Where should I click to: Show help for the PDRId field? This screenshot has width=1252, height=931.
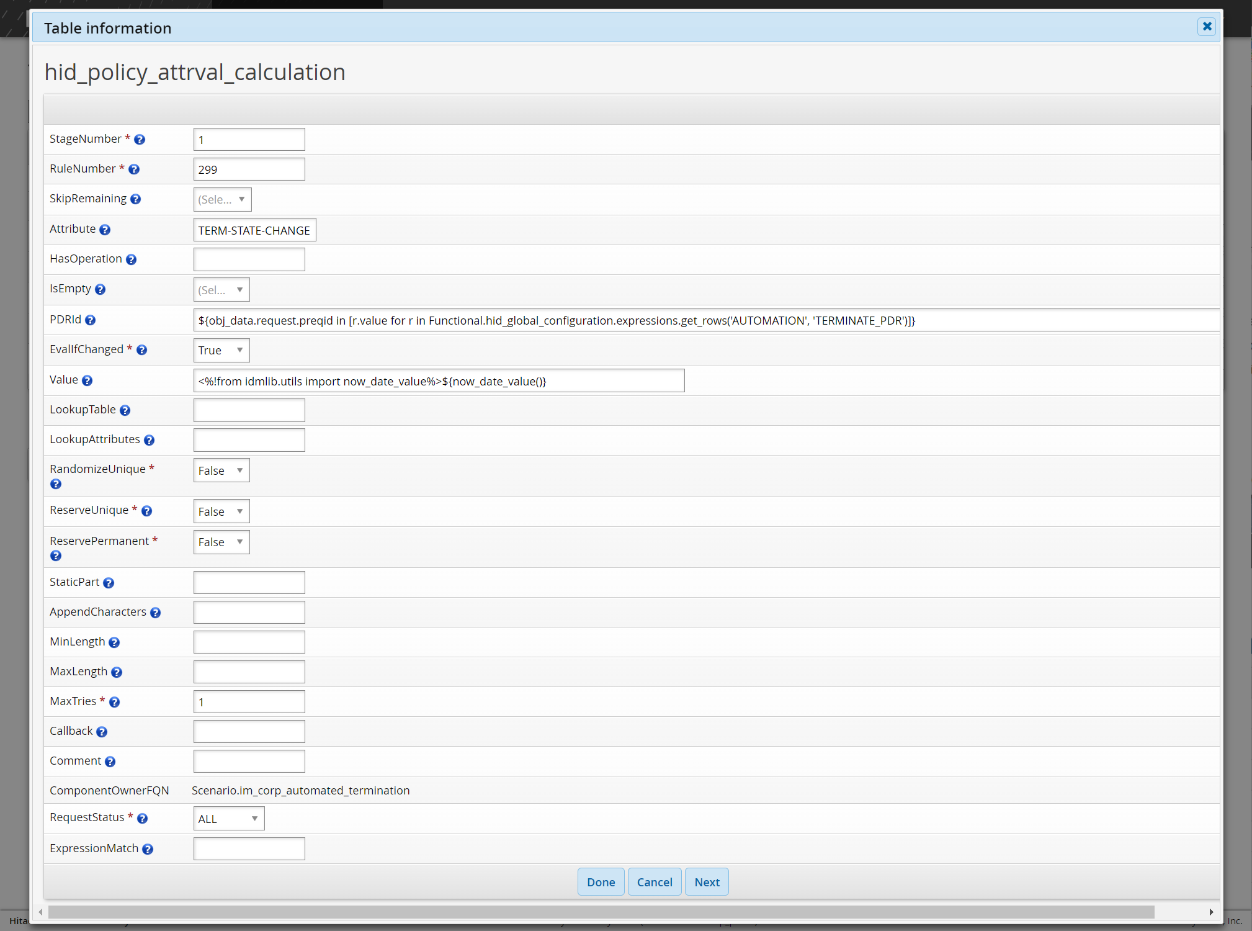(x=91, y=320)
